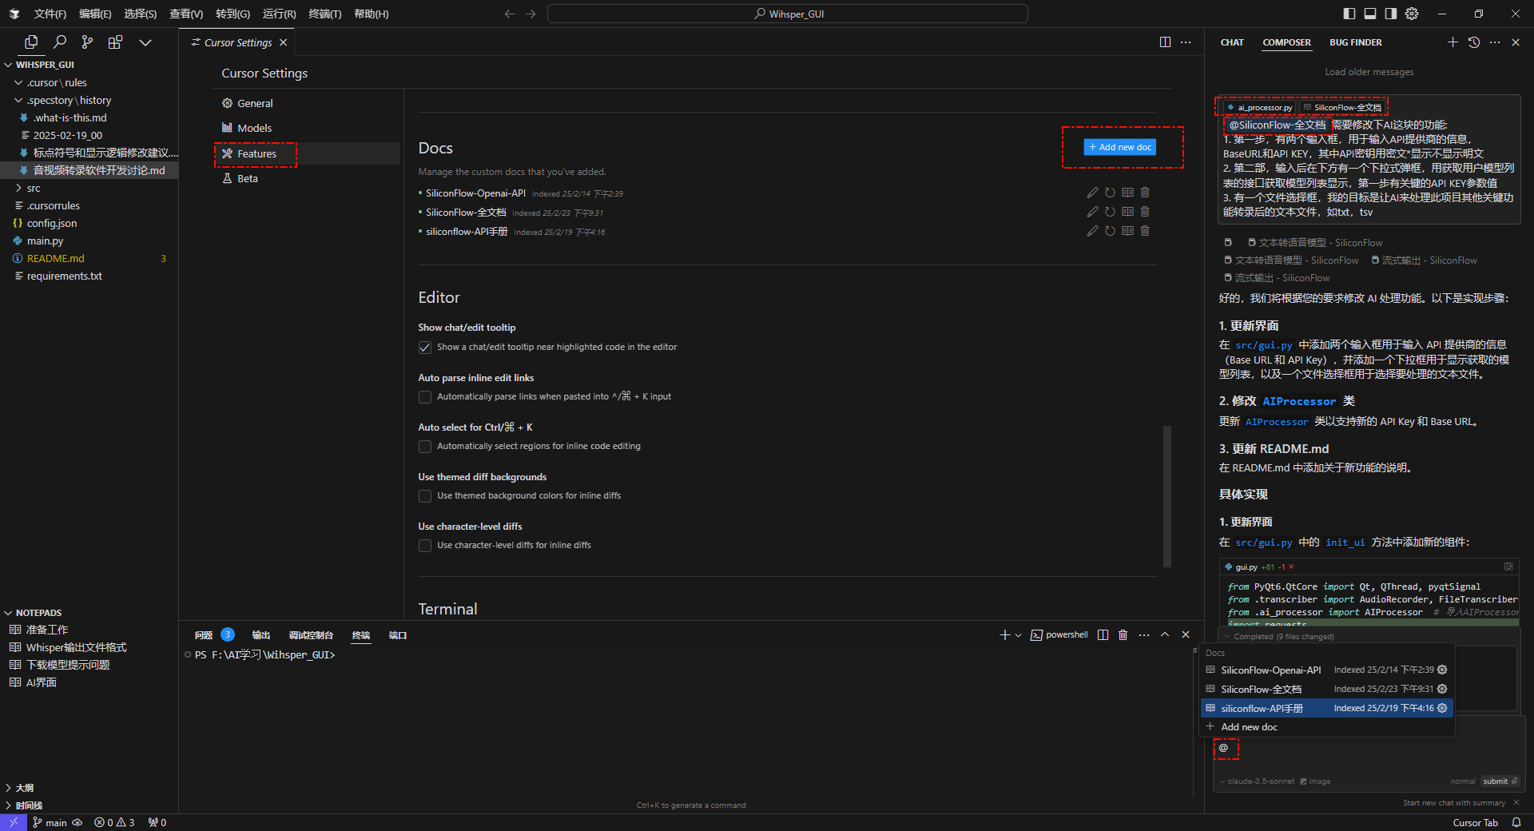The image size is (1534, 831).
Task: Toggle the bottom panel layout icon
Action: point(1370,14)
